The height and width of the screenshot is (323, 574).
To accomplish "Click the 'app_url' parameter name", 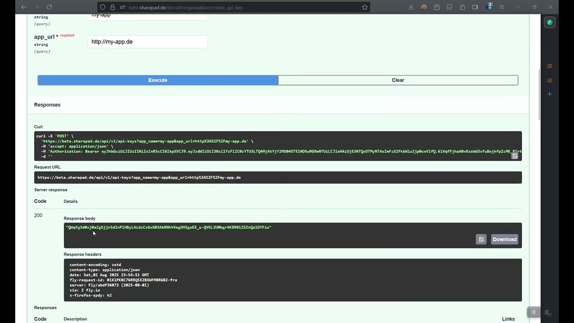I will coord(44,37).
